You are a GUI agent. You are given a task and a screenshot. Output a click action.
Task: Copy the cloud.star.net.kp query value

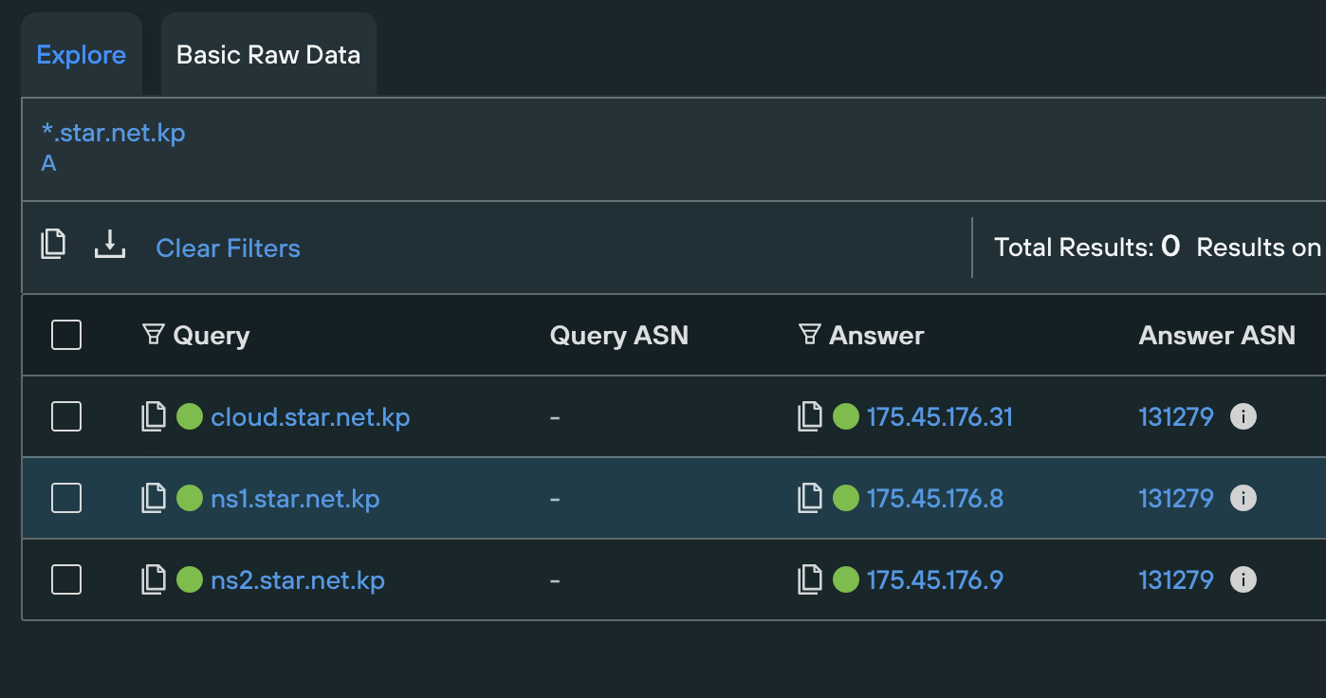[154, 417]
